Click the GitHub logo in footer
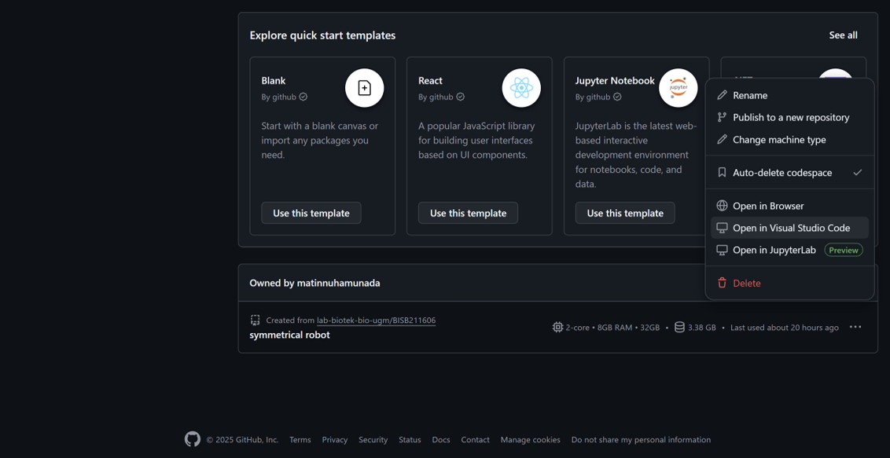The image size is (890, 458). pos(193,439)
